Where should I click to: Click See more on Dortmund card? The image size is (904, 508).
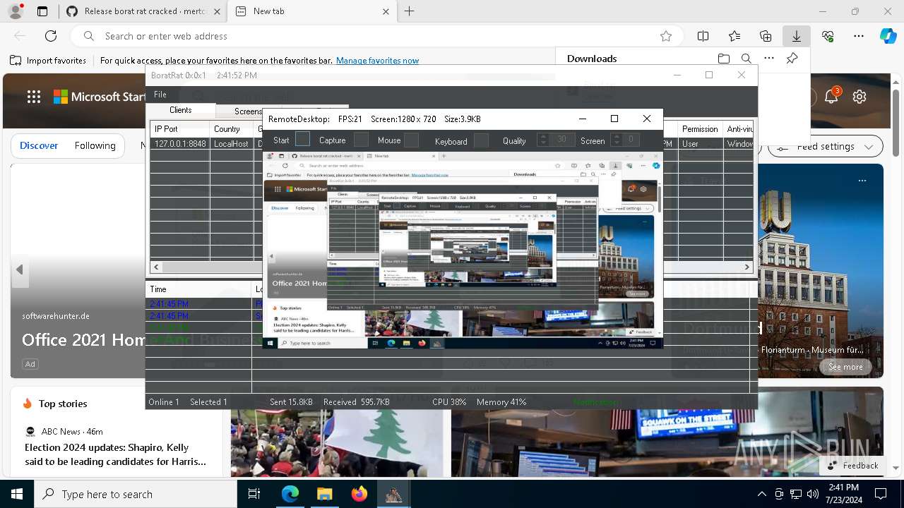click(x=845, y=367)
